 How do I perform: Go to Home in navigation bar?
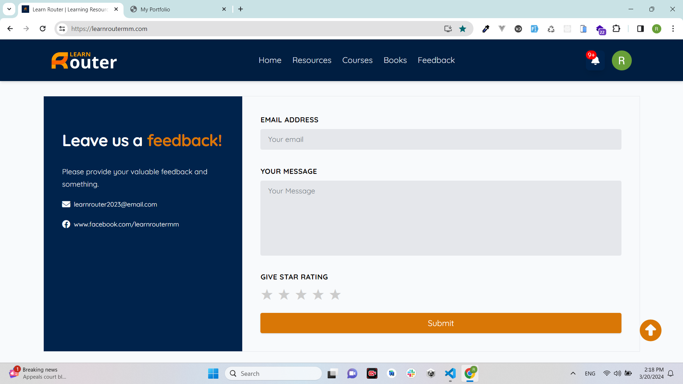click(x=270, y=60)
